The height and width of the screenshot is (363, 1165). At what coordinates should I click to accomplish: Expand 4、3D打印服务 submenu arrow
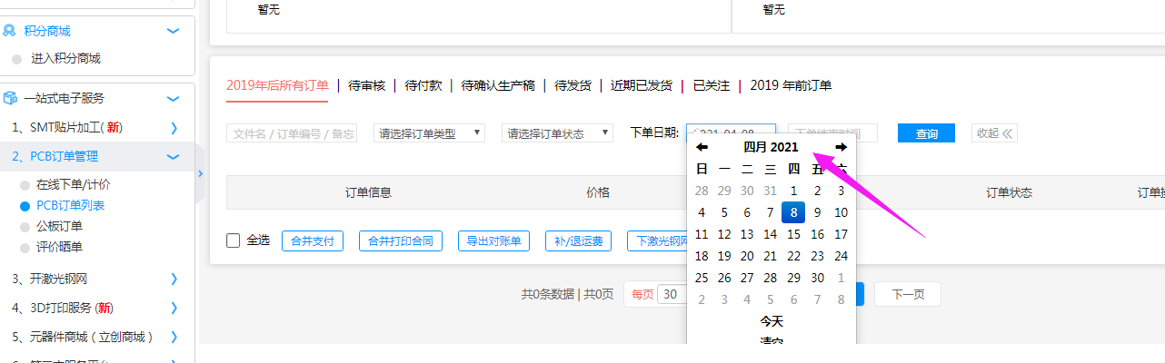[x=174, y=308]
